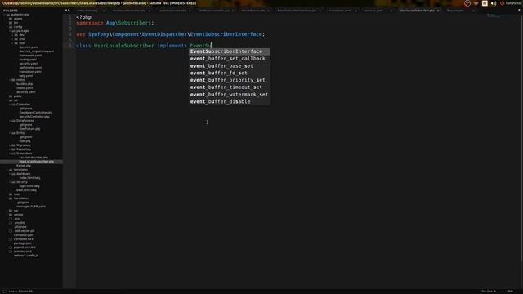Click the network icon in the system tray

click(476, 3)
